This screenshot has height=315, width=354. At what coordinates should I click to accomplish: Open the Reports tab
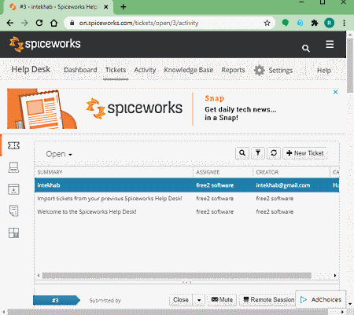[x=233, y=70]
